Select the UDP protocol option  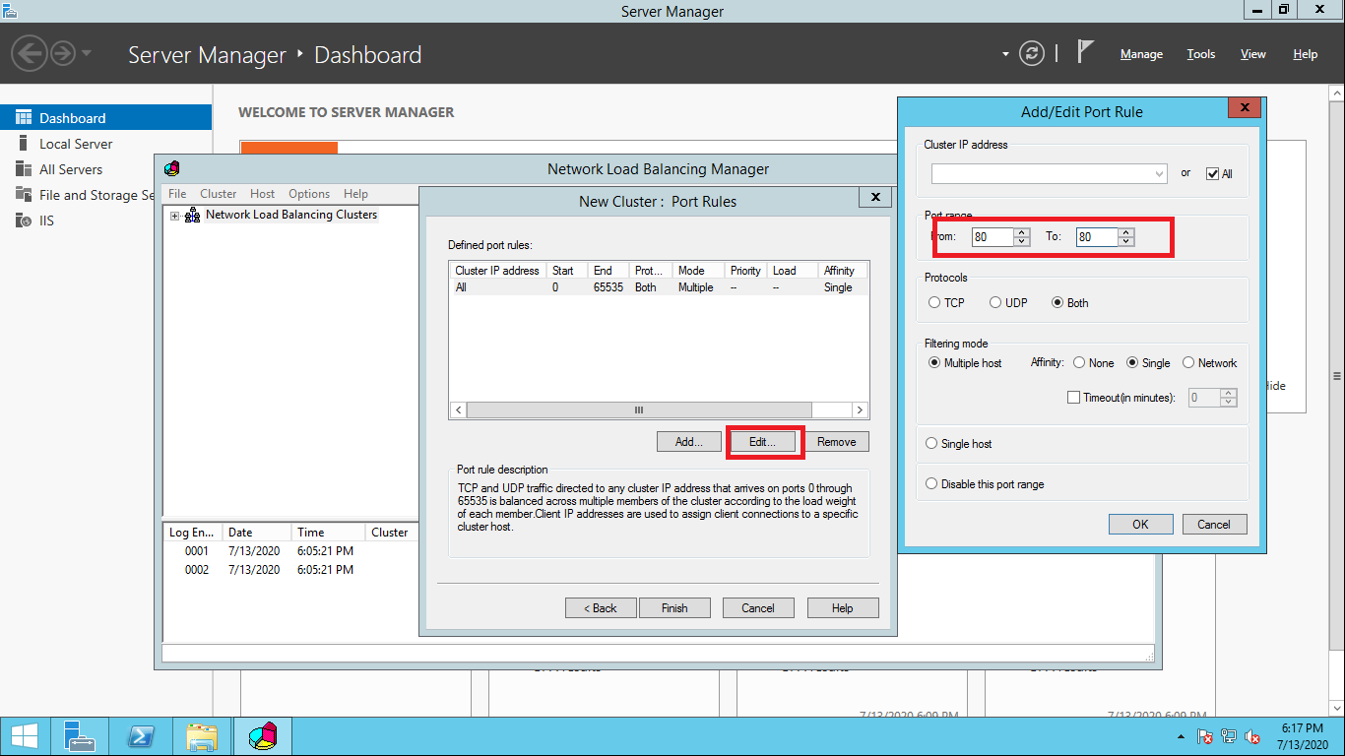(995, 303)
